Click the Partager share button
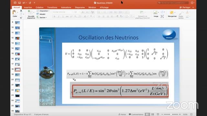This screenshot has height=116, width=207. (185, 7)
